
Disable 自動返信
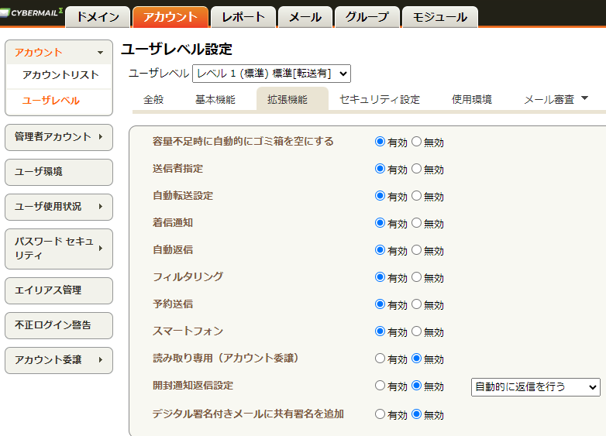pyautogui.click(x=416, y=250)
